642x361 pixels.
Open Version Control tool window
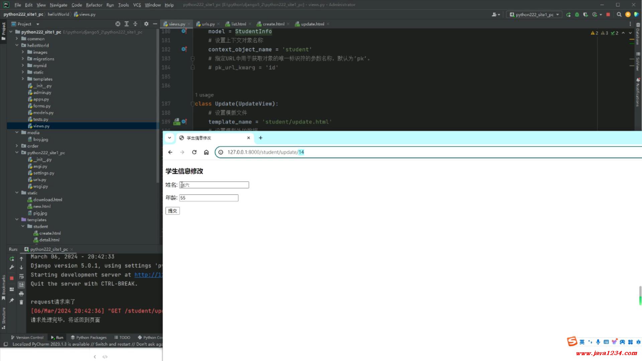pos(27,338)
